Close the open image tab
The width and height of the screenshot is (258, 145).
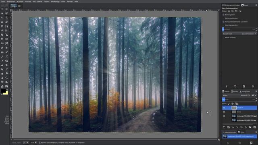[19, 6]
